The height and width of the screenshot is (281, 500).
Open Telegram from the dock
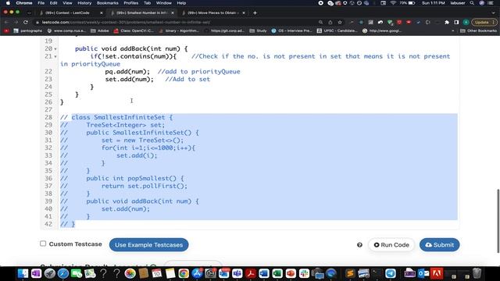[391, 273]
